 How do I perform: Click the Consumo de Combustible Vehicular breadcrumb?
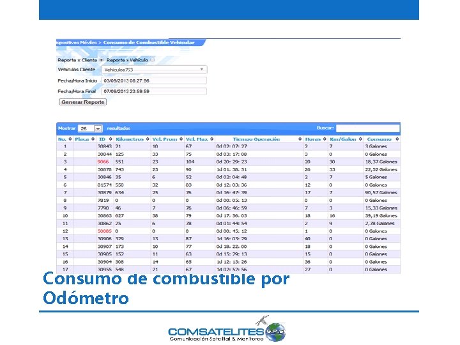click(x=149, y=43)
